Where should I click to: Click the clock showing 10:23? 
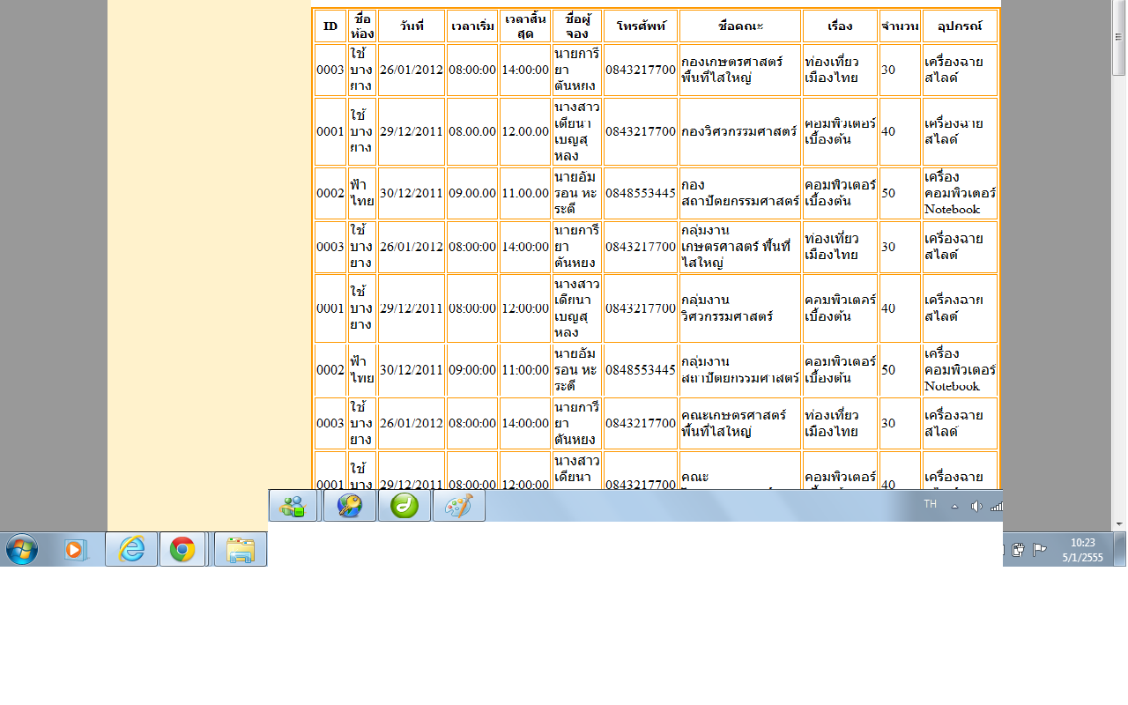pos(1082,549)
